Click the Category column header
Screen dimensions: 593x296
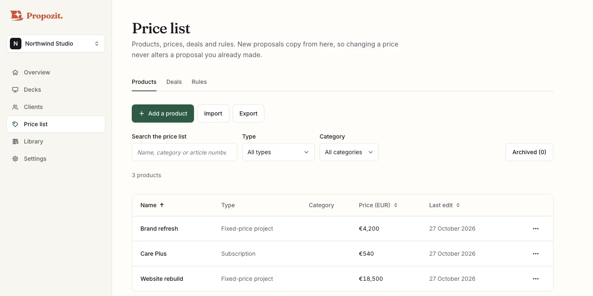[321, 205]
